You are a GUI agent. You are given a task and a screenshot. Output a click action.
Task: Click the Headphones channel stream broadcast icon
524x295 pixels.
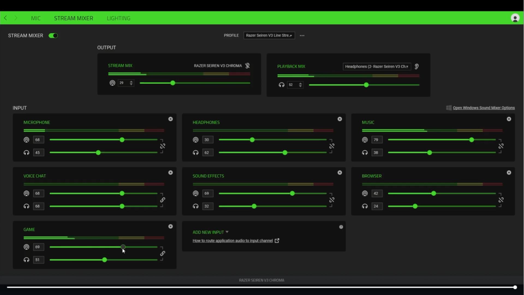click(196, 140)
